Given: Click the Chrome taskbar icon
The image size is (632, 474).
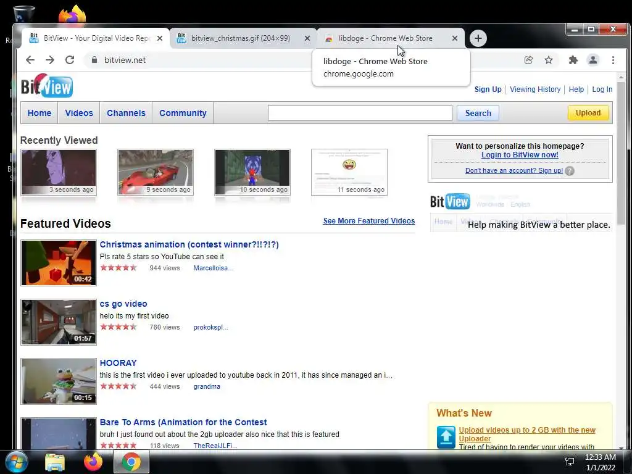Looking at the screenshot, I should 131,462.
